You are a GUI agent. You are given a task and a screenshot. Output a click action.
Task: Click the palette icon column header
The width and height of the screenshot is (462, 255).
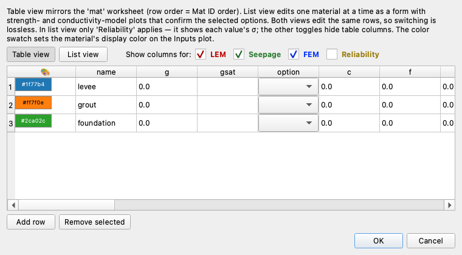[x=46, y=72]
